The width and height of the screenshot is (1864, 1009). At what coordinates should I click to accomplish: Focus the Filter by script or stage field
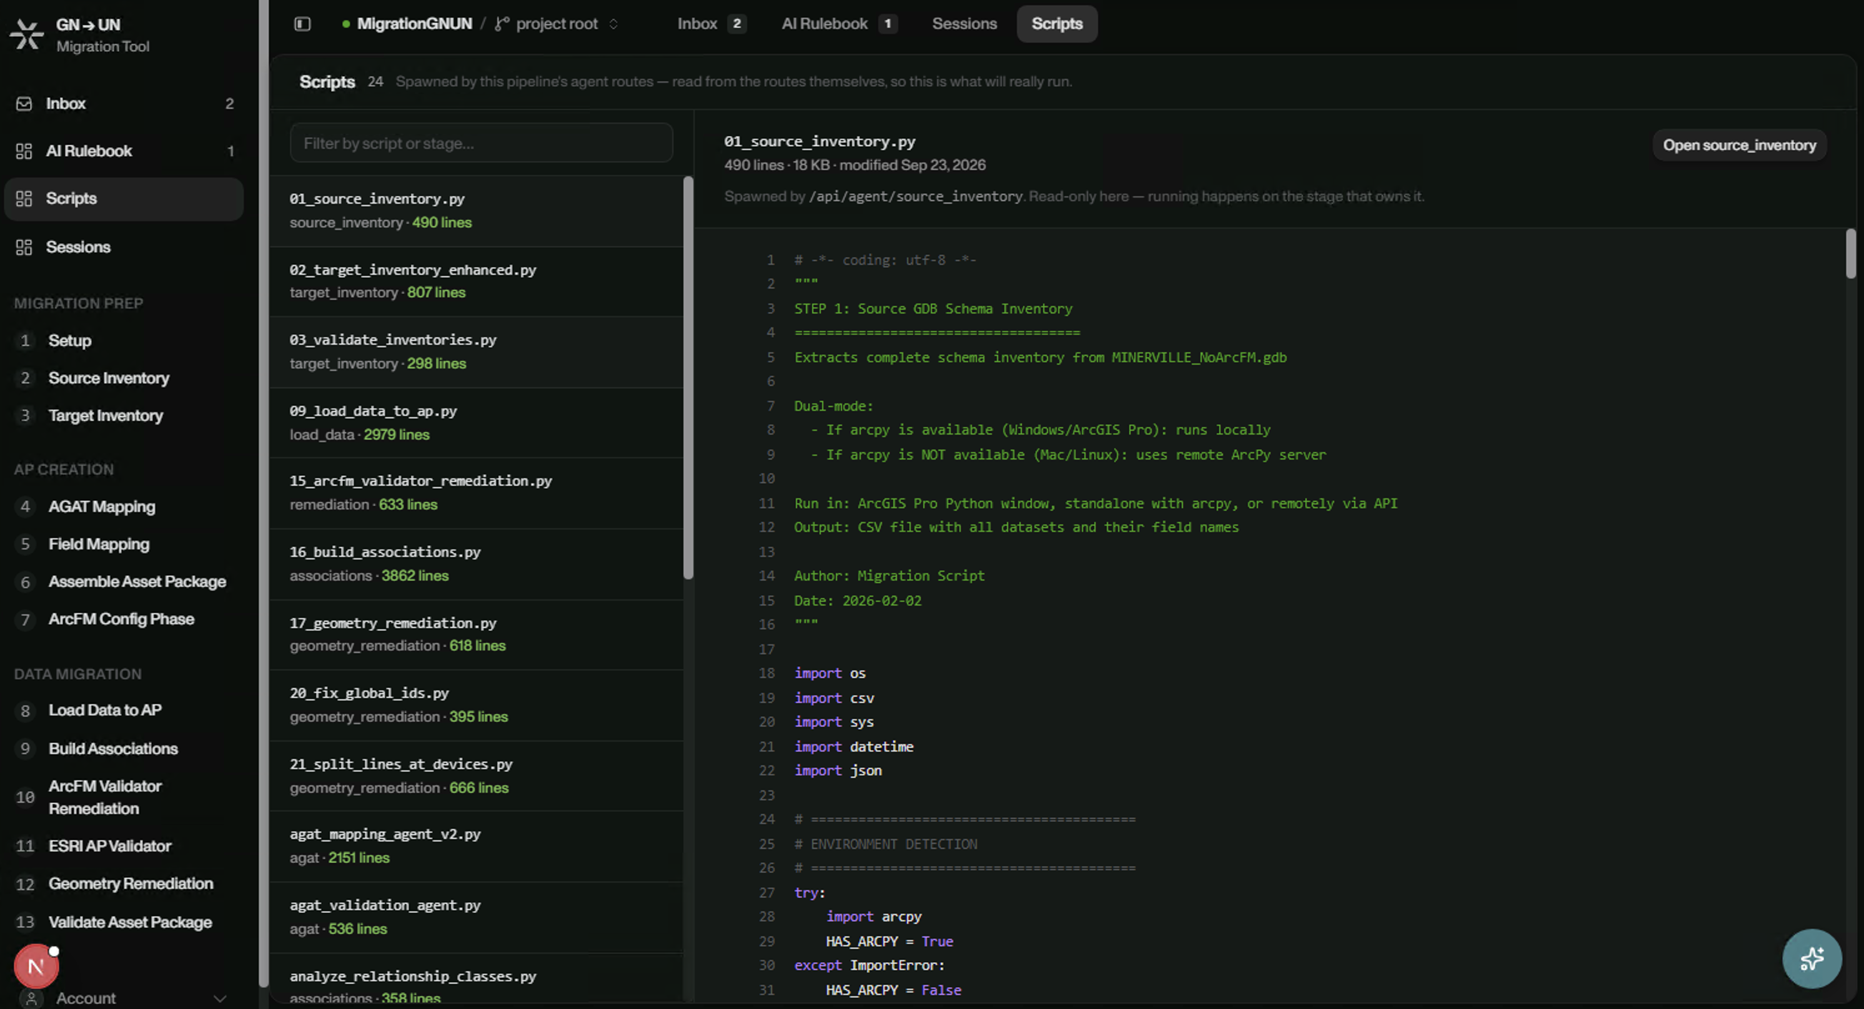pyautogui.click(x=481, y=143)
